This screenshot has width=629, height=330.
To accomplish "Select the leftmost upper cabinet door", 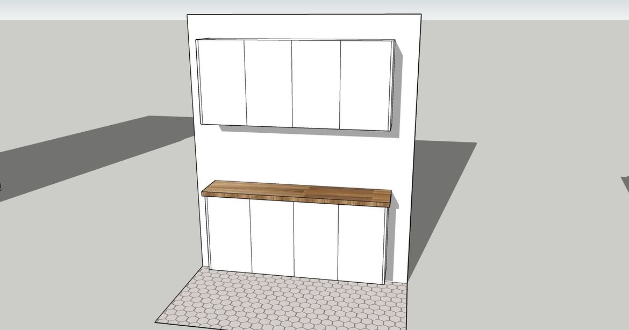I will pyautogui.click(x=221, y=82).
